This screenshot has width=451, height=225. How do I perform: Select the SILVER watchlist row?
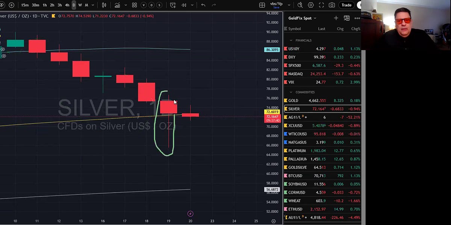click(322, 109)
